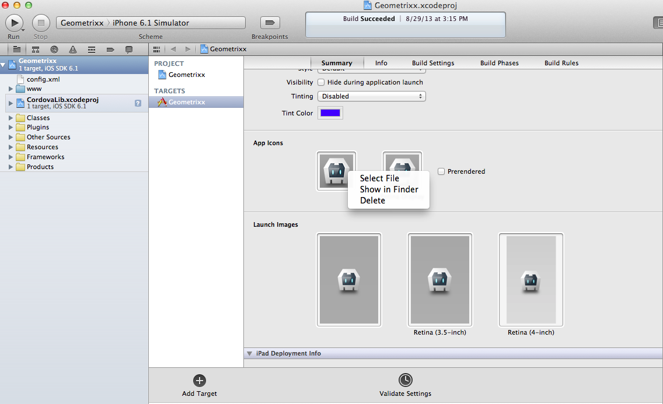Click the second App Icon thumbnail
663x404 pixels.
(x=402, y=161)
